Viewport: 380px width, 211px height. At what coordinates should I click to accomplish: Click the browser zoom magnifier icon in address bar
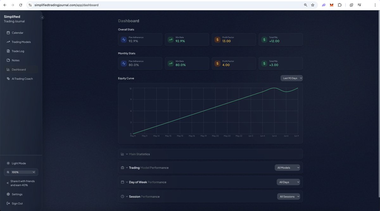coord(306,5)
